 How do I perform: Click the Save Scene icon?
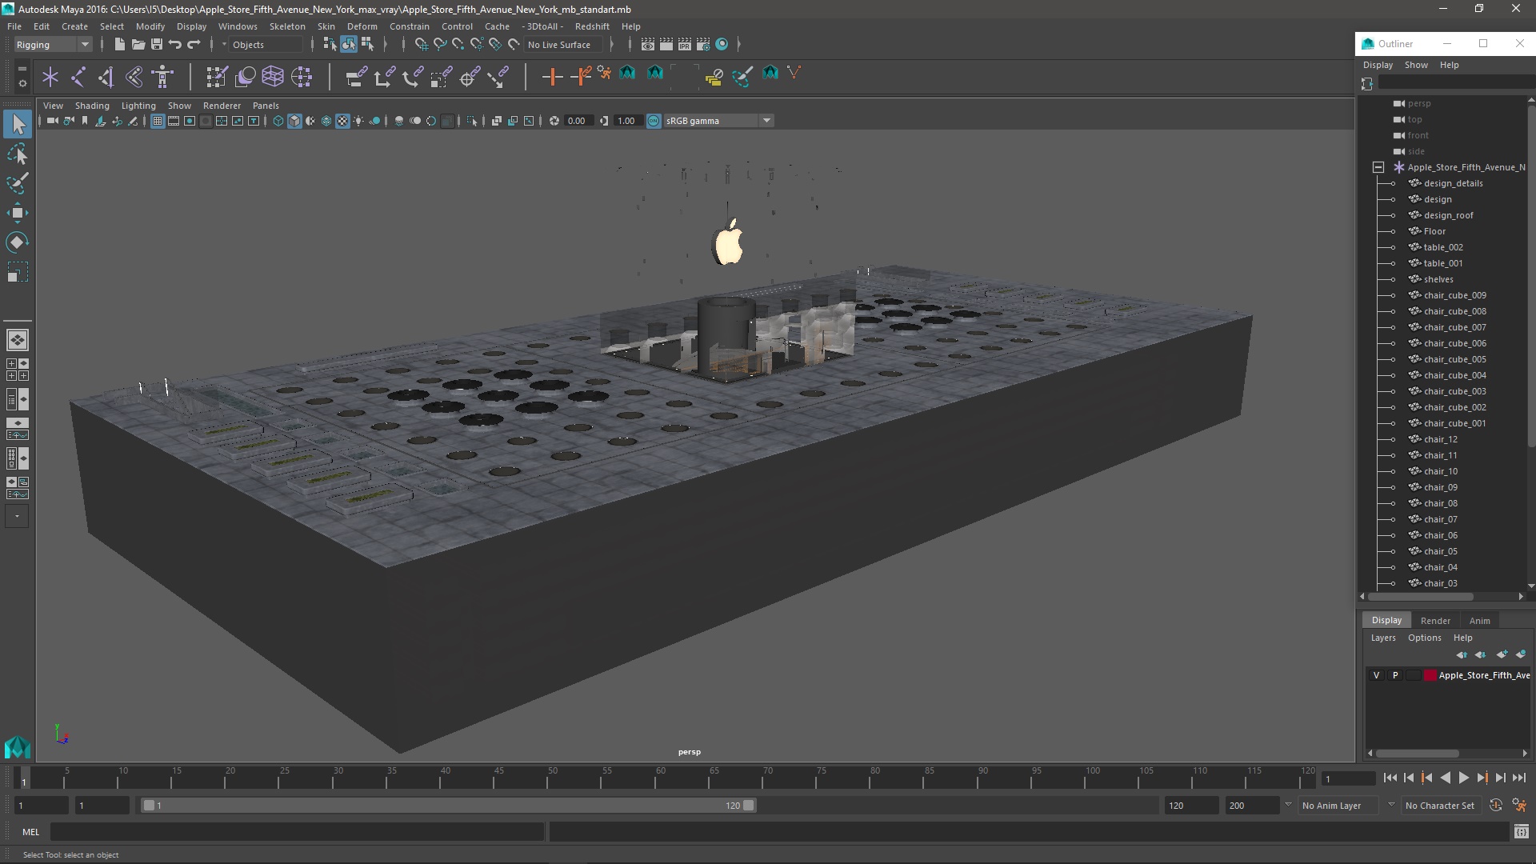(156, 44)
